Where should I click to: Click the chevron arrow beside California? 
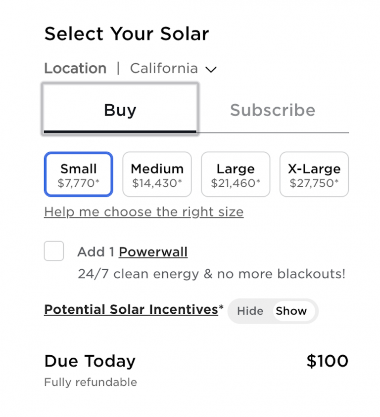[211, 70]
